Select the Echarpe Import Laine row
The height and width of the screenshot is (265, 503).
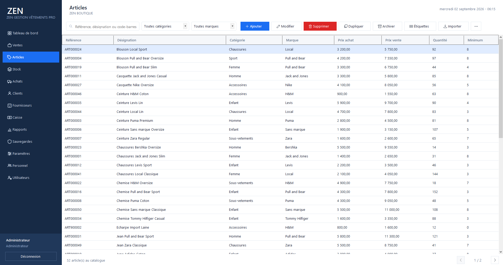(280, 227)
